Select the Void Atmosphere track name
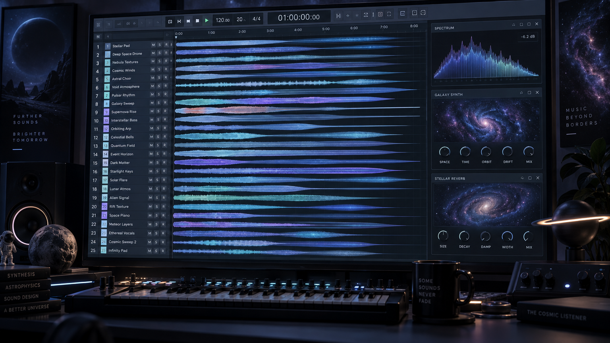Viewport: 610px width, 343px height. [x=125, y=87]
